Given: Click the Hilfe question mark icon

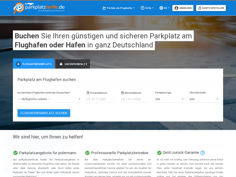Looking at the screenshot, I should point(142,8).
